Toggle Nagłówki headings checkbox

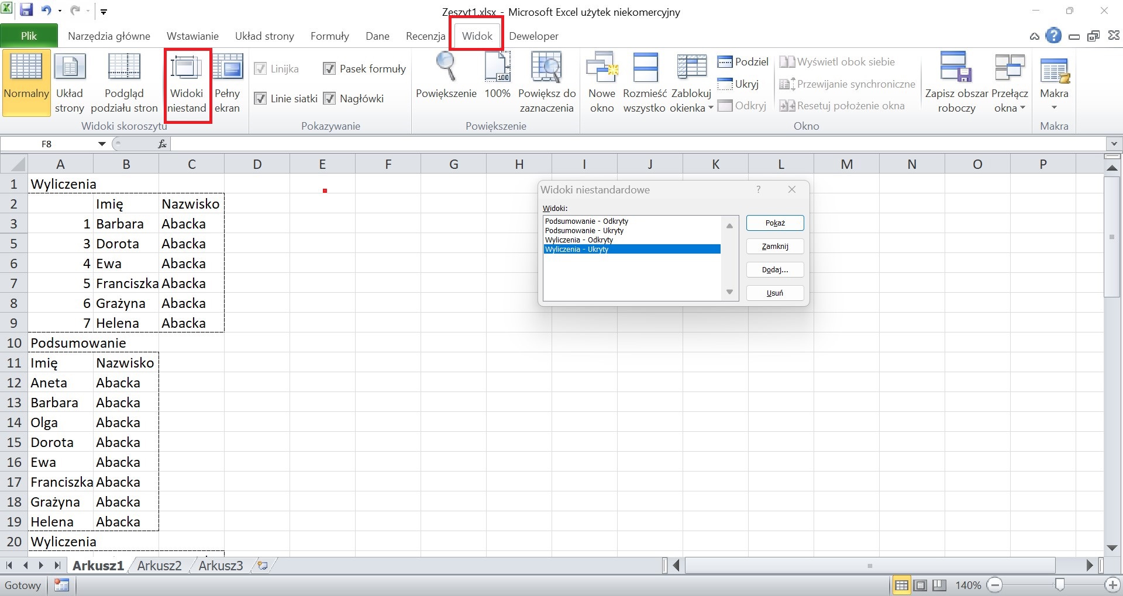329,99
